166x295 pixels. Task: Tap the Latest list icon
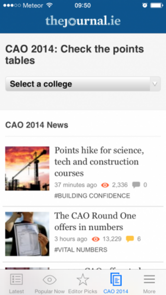16,280
